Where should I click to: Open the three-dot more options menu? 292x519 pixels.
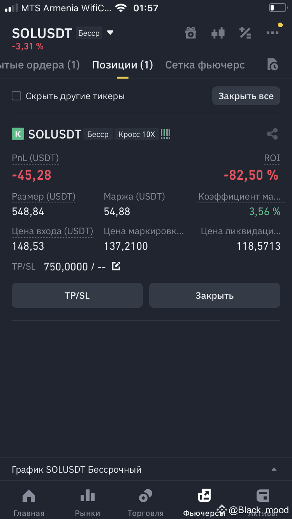273,33
